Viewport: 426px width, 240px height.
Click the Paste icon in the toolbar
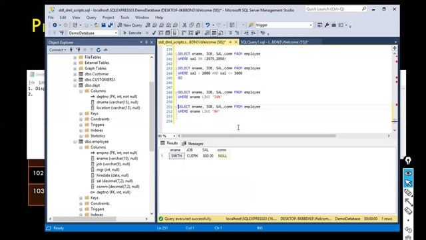click(x=198, y=25)
